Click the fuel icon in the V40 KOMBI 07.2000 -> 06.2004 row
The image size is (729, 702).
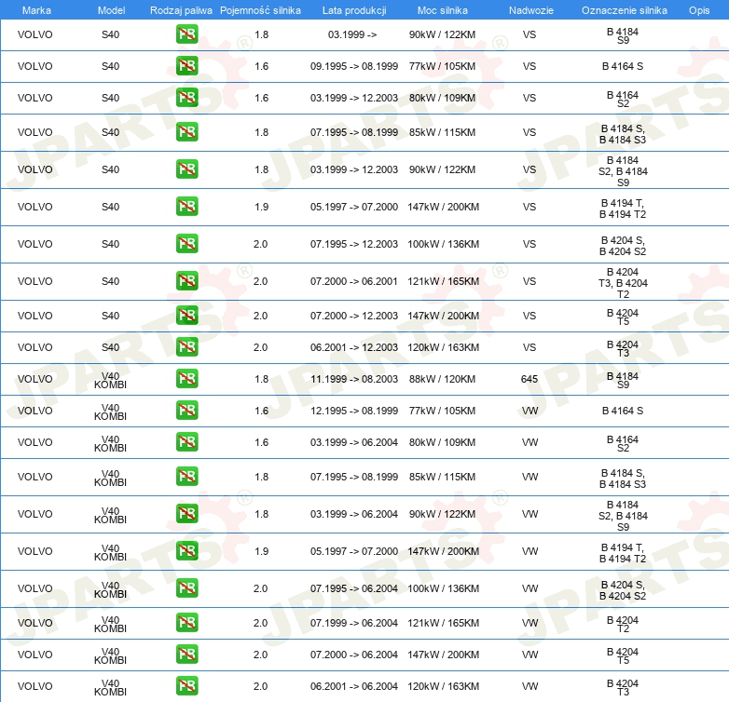[x=186, y=654]
